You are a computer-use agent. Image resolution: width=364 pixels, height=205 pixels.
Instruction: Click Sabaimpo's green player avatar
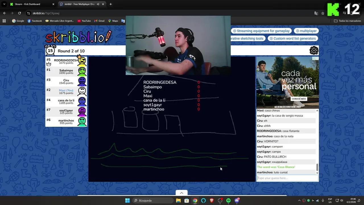coord(82,71)
